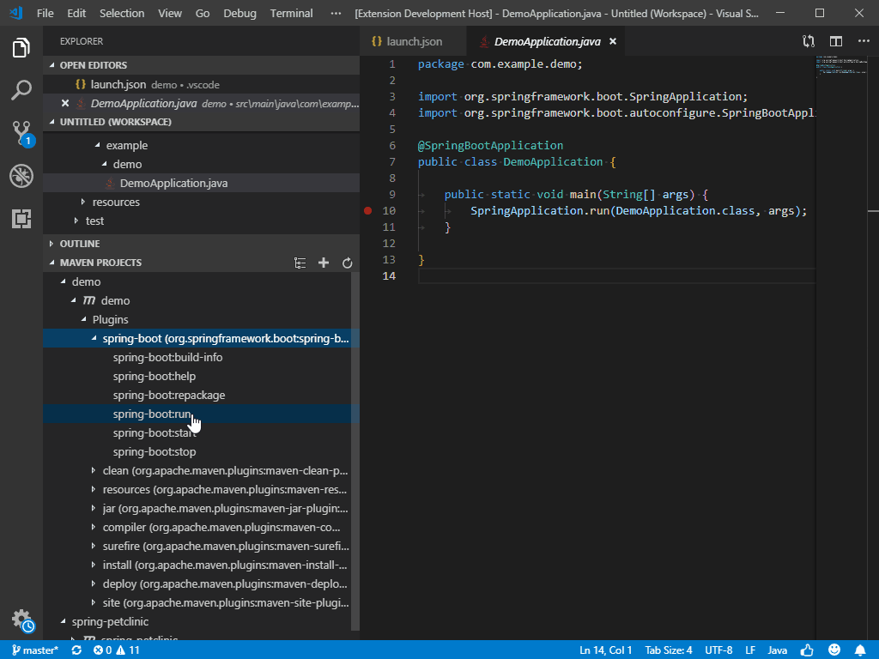Click the Maven Projects panel scrollbar
Screen dimensions: 879x659
(355, 451)
